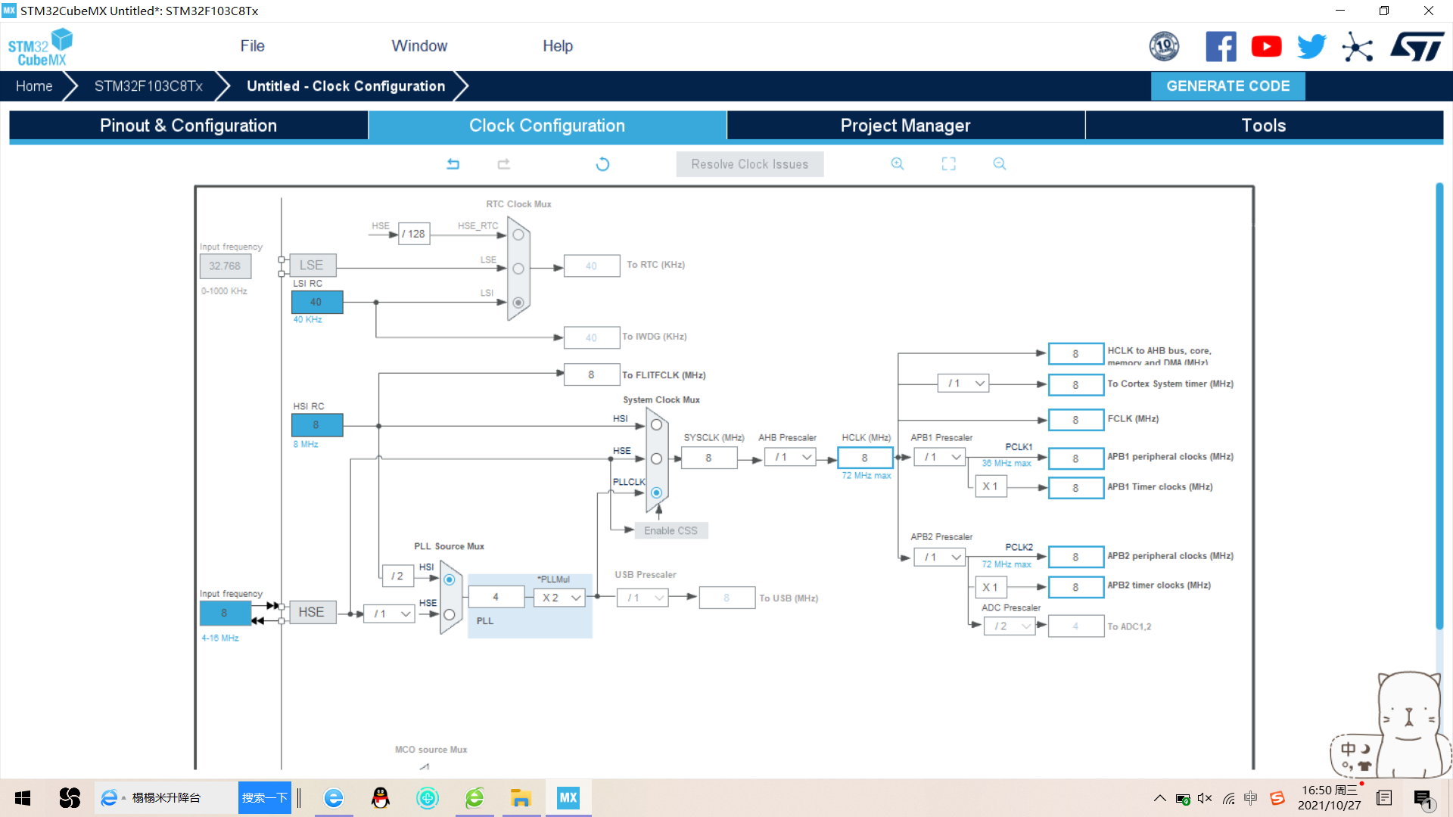Viewport: 1453px width, 817px height.
Task: Click the LSE oscillator block
Action: click(311, 266)
